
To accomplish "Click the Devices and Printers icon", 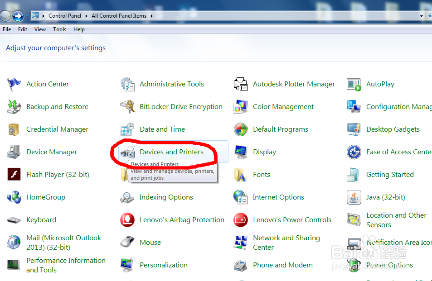I will pyautogui.click(x=127, y=152).
